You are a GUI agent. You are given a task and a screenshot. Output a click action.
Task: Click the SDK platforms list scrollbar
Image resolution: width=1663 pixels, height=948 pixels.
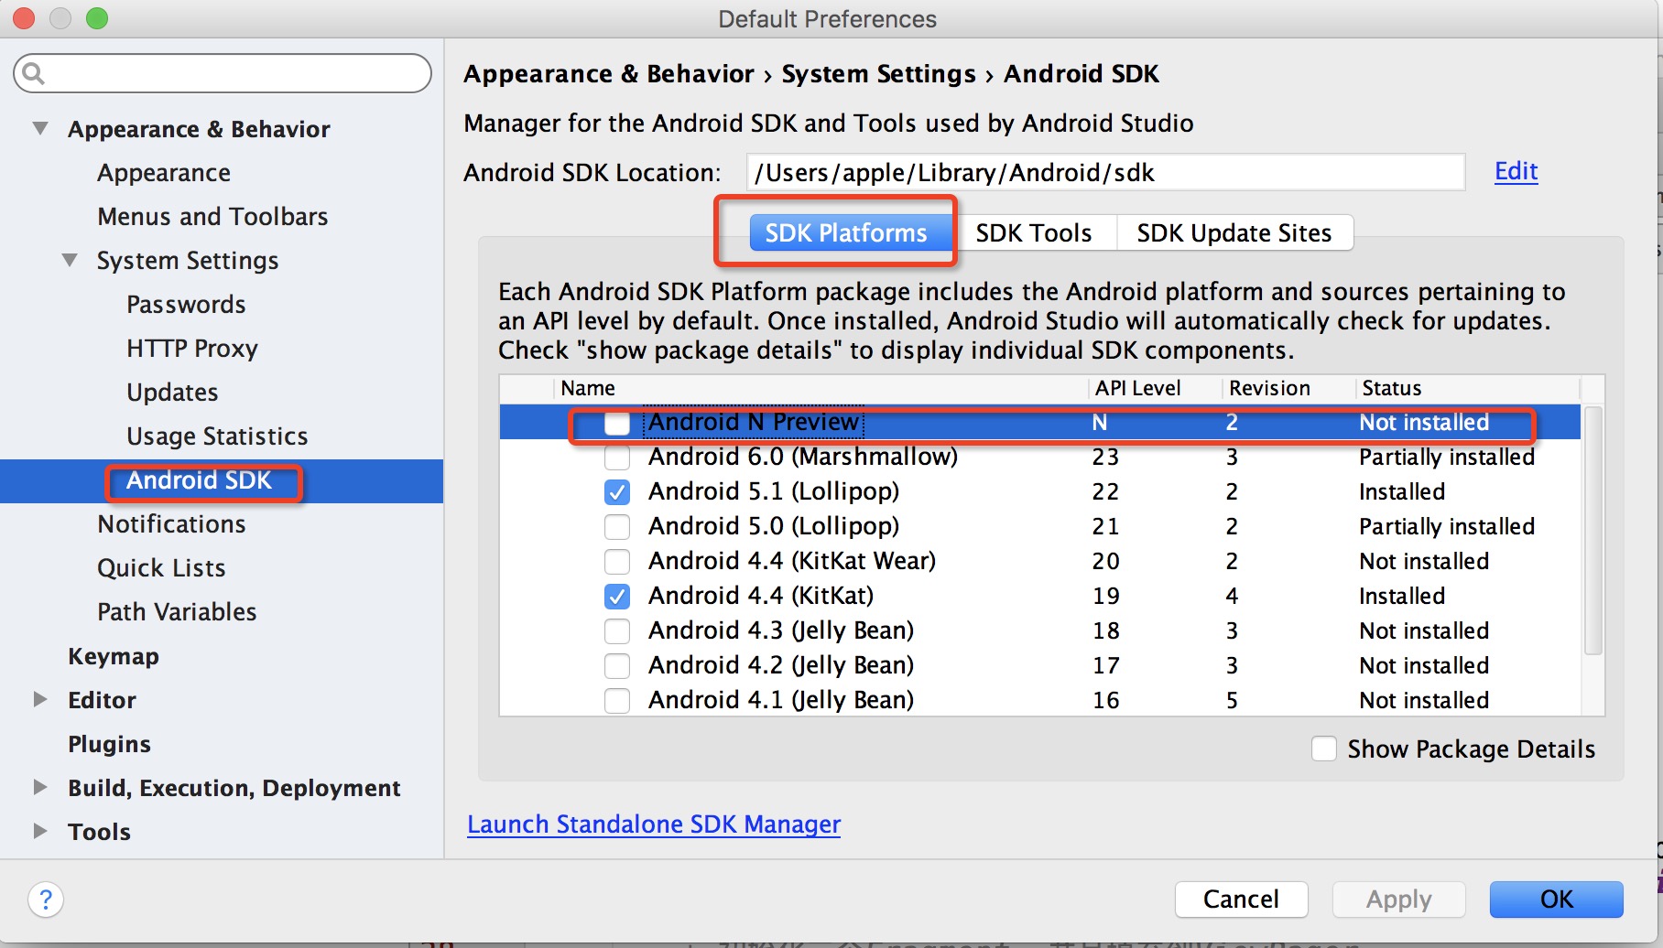[x=1593, y=531]
